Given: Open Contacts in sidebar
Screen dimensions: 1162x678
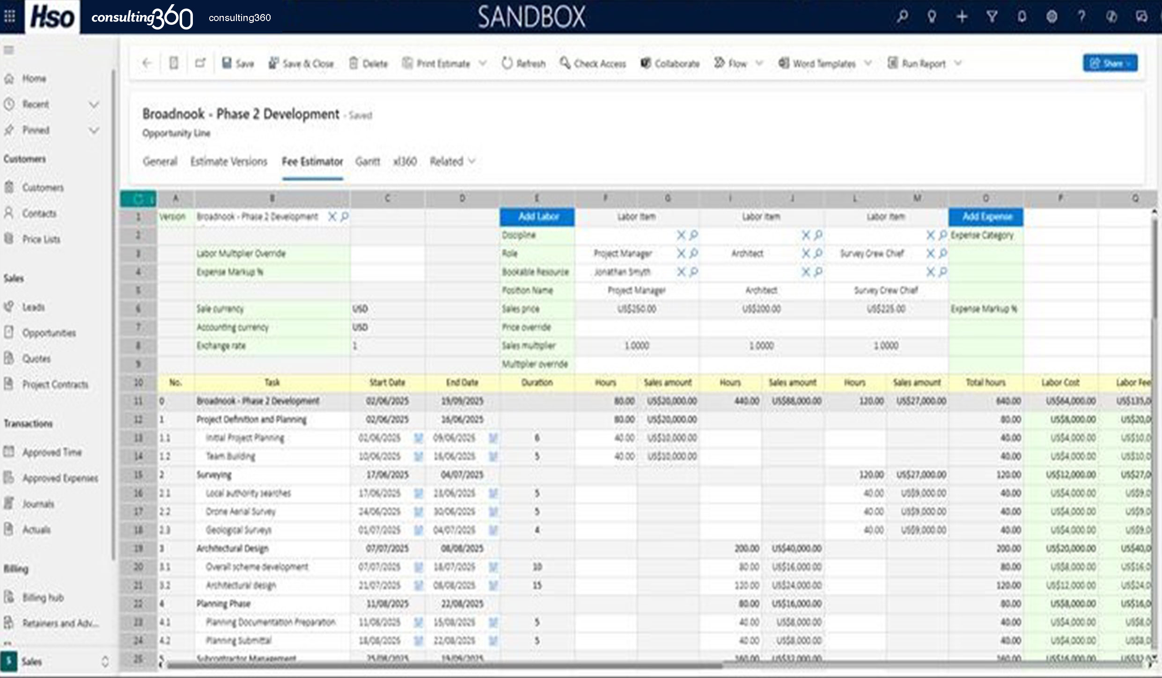Looking at the screenshot, I should point(39,213).
